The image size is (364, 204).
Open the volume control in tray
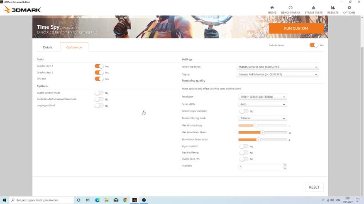pos(332,200)
